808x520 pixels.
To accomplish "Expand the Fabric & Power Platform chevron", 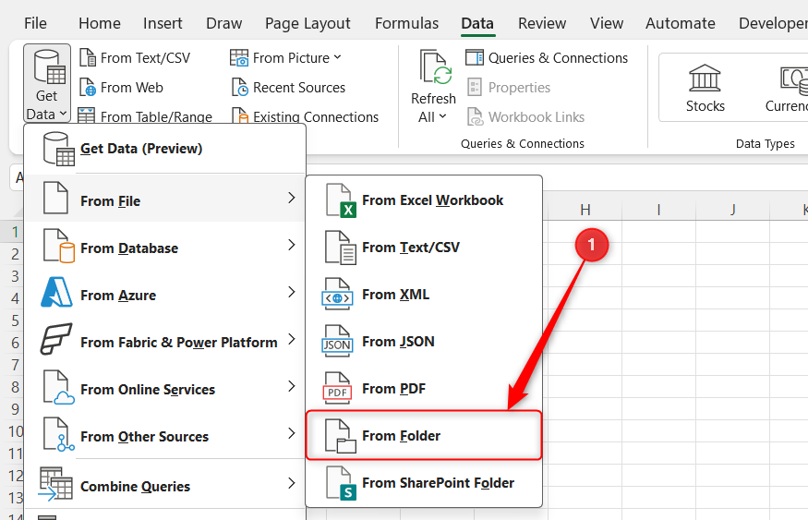I will tap(291, 339).
